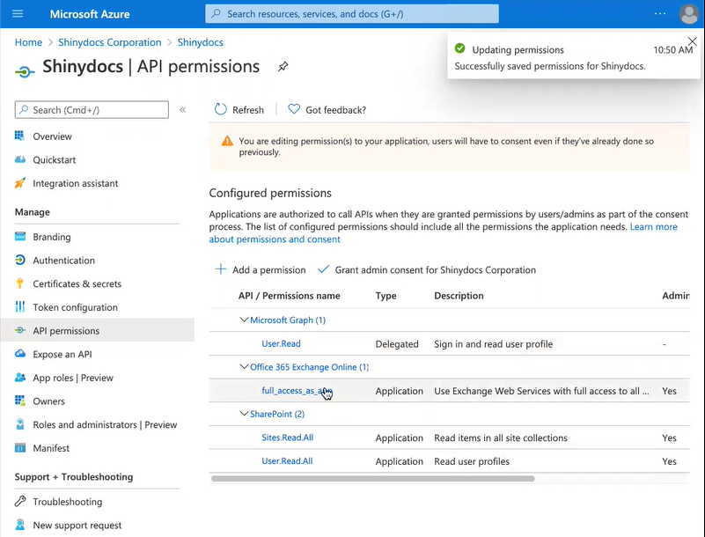Open the more options ellipsis in header

tap(660, 14)
